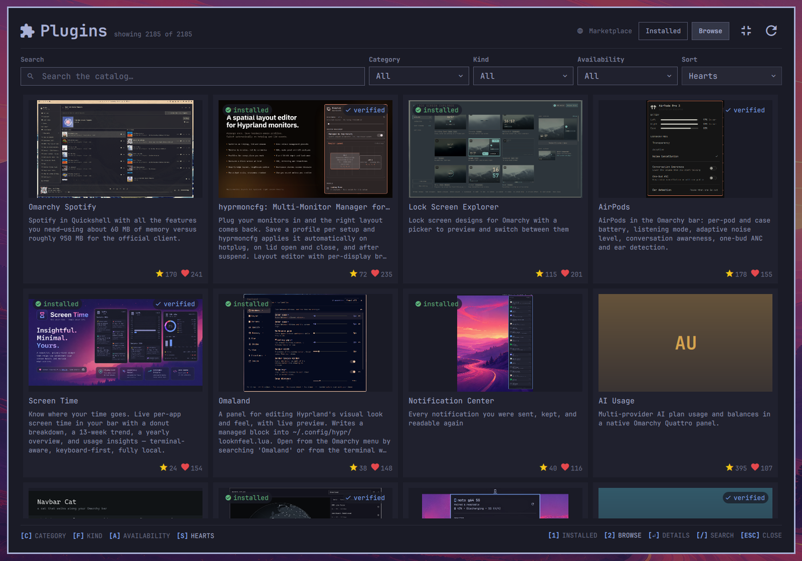Viewport: 802px width, 561px height.
Task: Click the star rating on Omarchy Spotify
Action: coord(160,274)
